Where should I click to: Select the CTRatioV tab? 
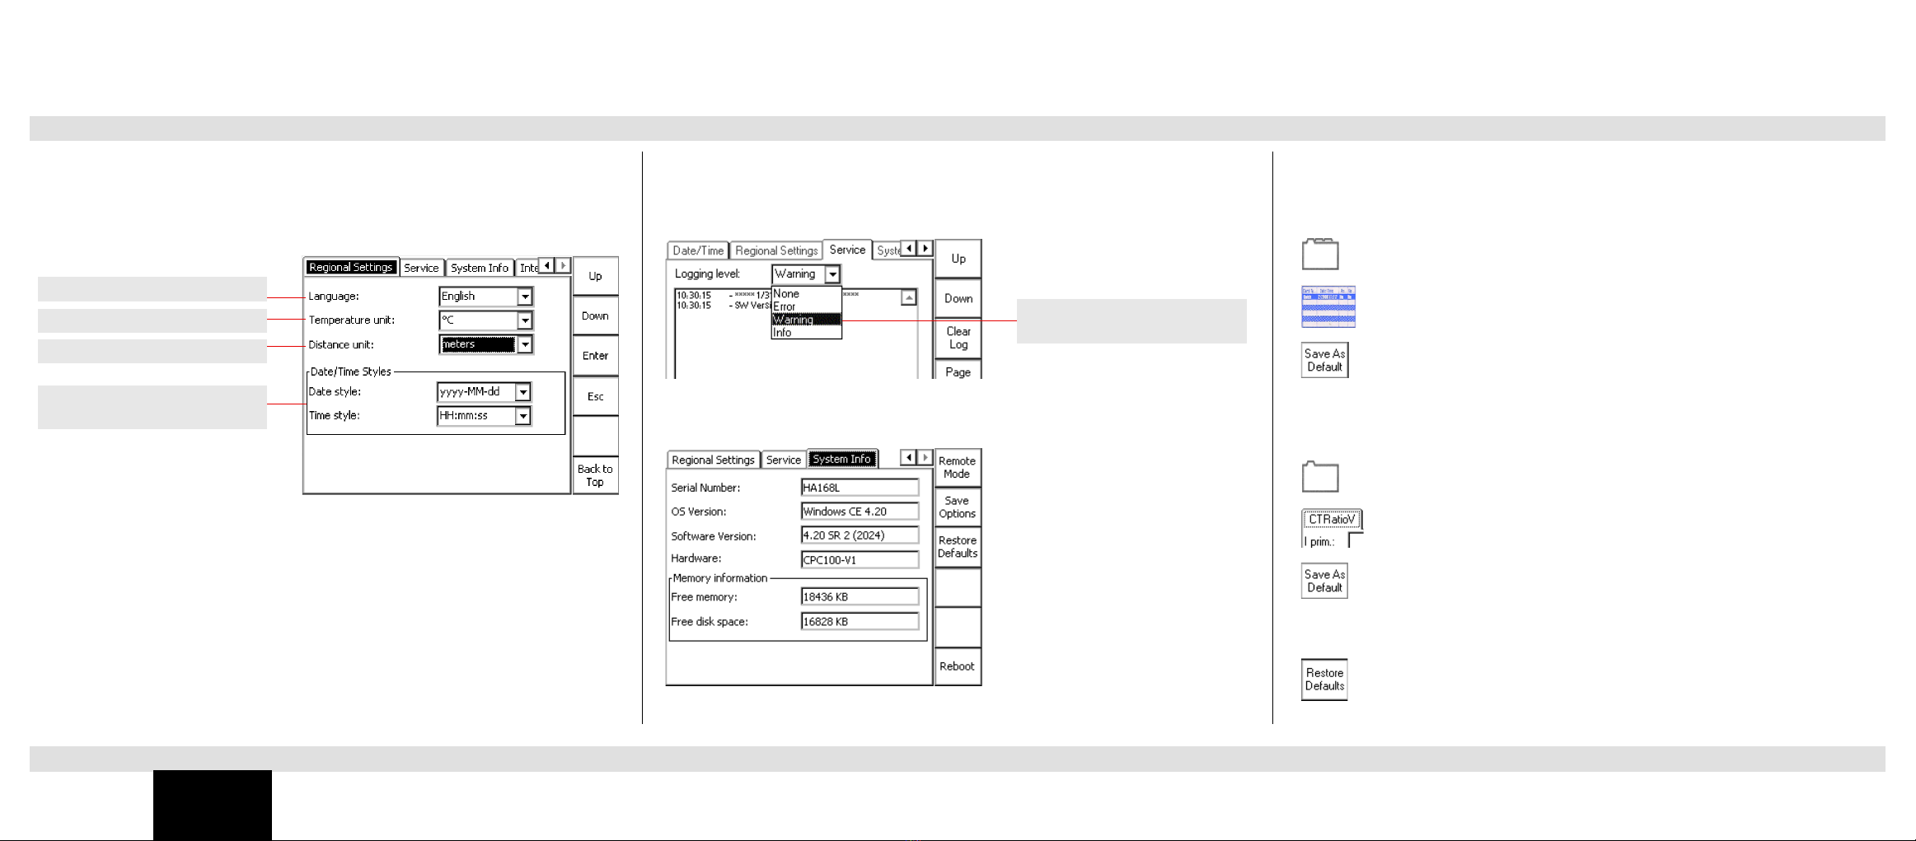1332,519
